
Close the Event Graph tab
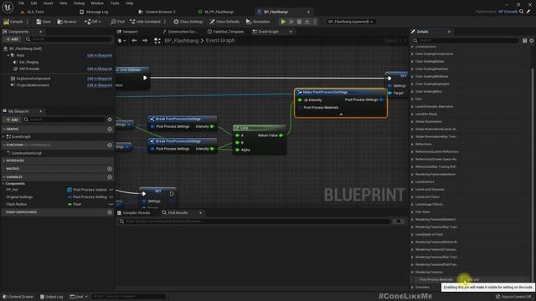[291, 32]
